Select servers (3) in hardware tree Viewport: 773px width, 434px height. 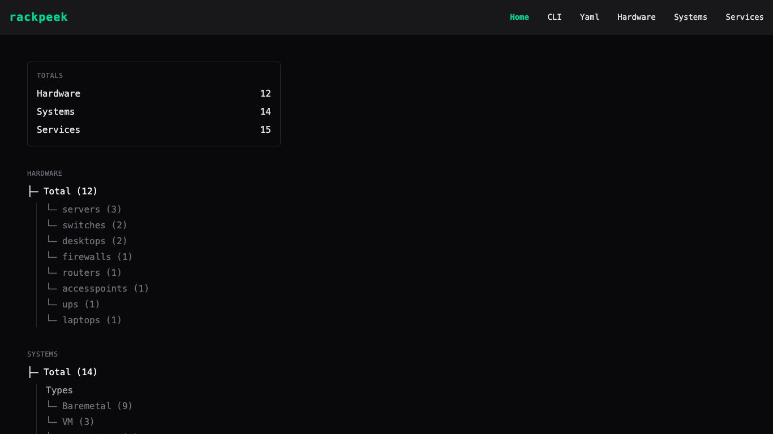pos(92,210)
